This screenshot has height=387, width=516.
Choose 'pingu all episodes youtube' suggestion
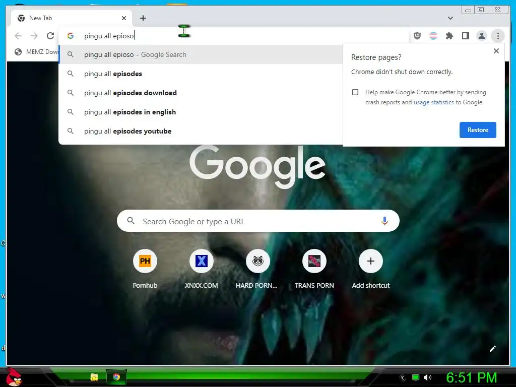coord(201,131)
